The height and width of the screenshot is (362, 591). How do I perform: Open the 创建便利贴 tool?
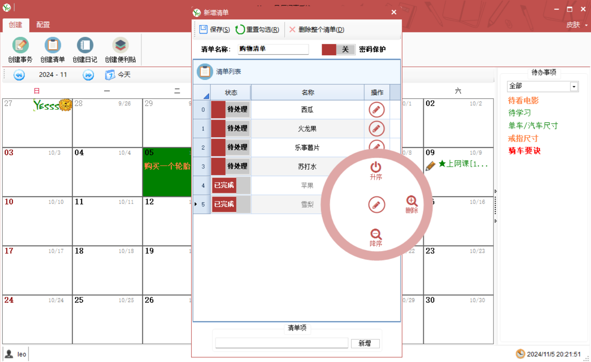pyautogui.click(x=120, y=45)
